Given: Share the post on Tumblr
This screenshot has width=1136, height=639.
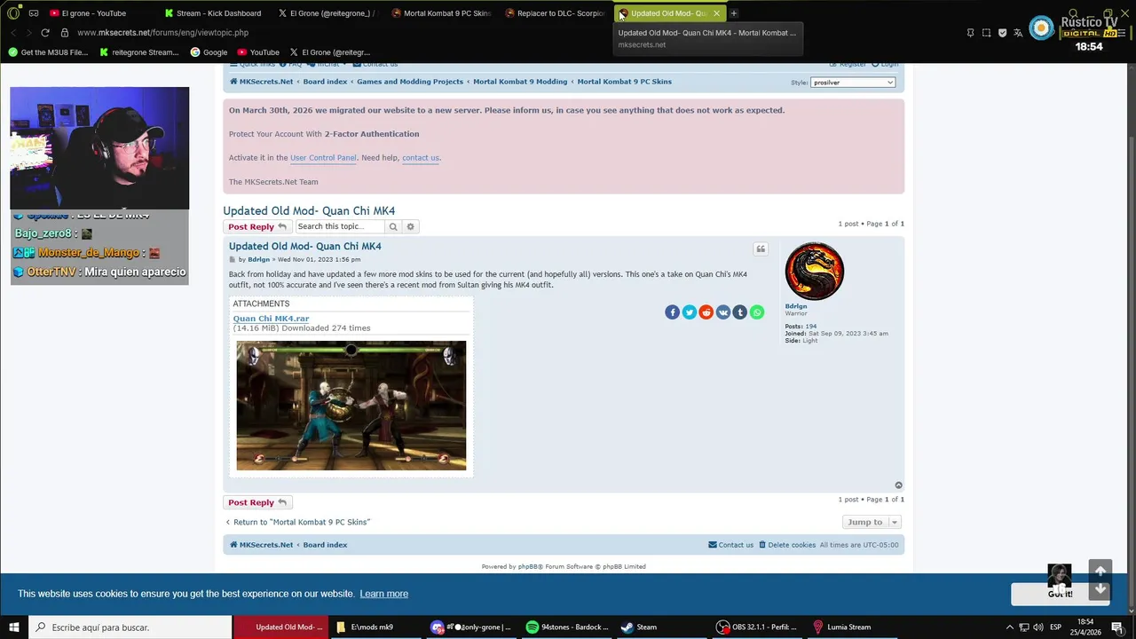Looking at the screenshot, I should (739, 312).
